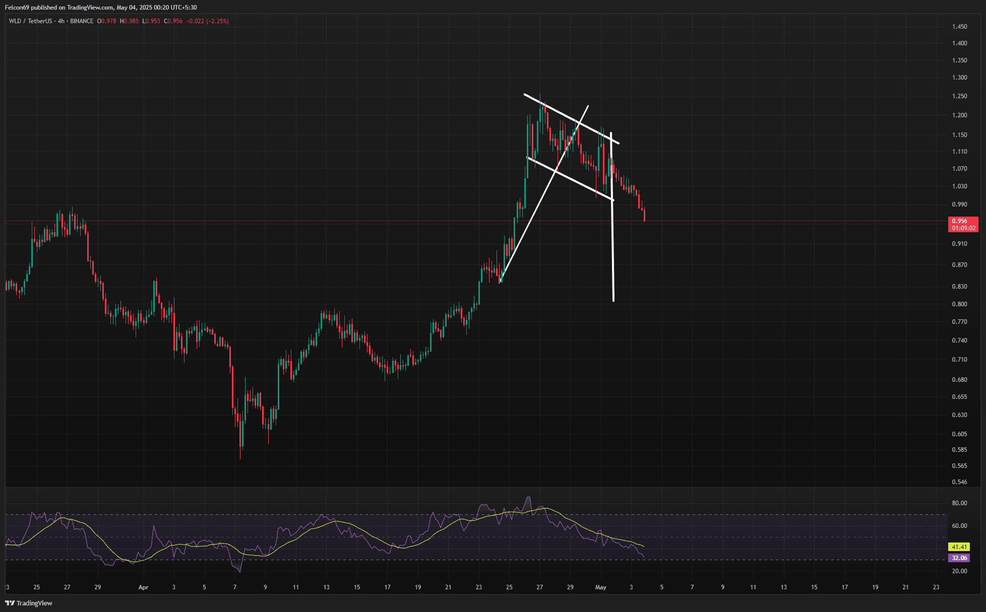Image resolution: width=986 pixels, height=612 pixels.
Task: Click the O0.978 open price value
Action: [x=107, y=21]
